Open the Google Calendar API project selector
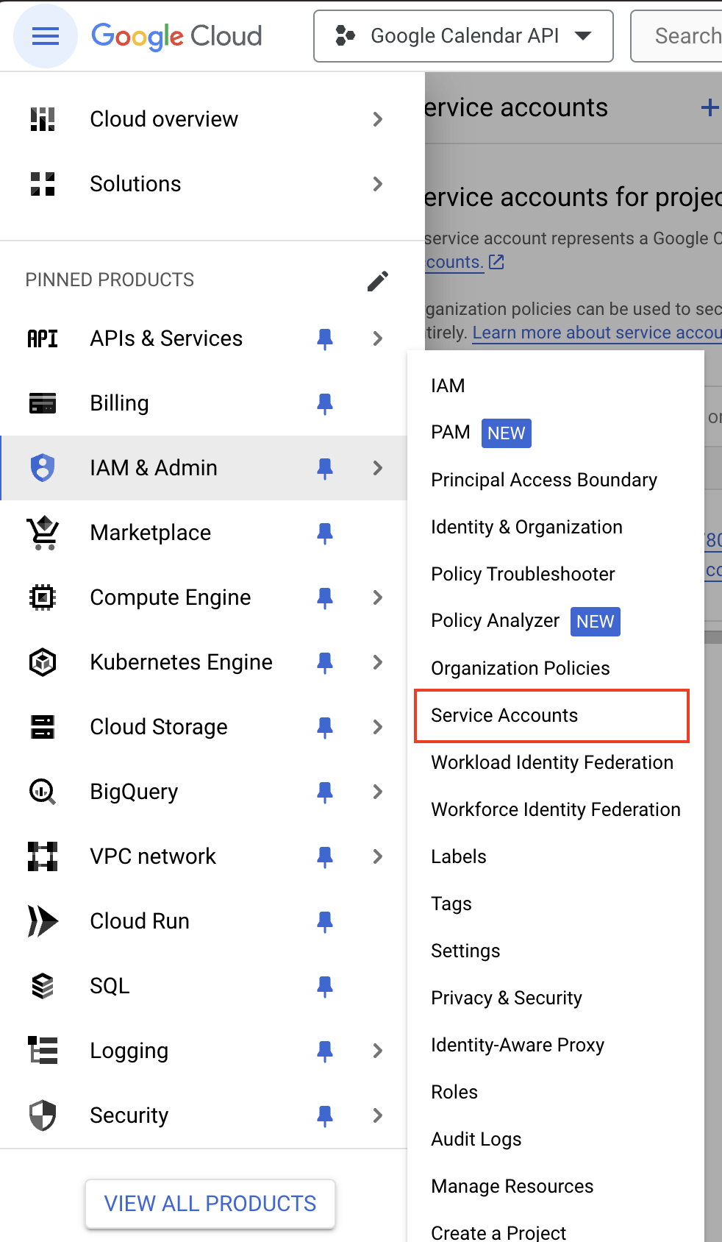 point(463,36)
